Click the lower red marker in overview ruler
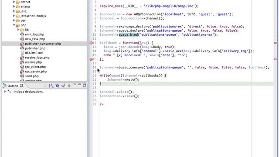This screenshot has height=157, width=279. [275, 59]
